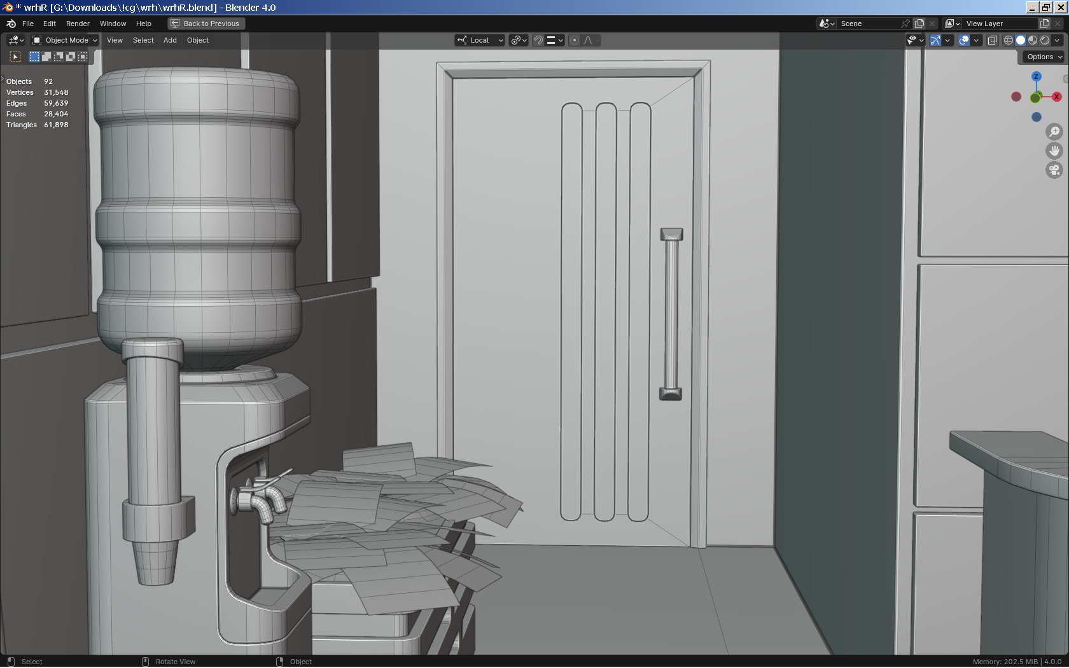Screen dimensions: 1069x668
Task: Open the viewport Object menu
Action: (x=198, y=40)
